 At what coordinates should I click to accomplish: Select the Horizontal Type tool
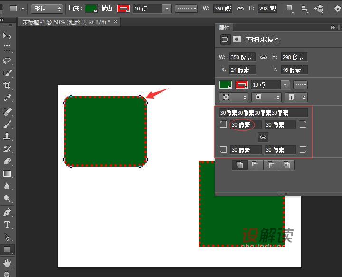[x=7, y=225]
